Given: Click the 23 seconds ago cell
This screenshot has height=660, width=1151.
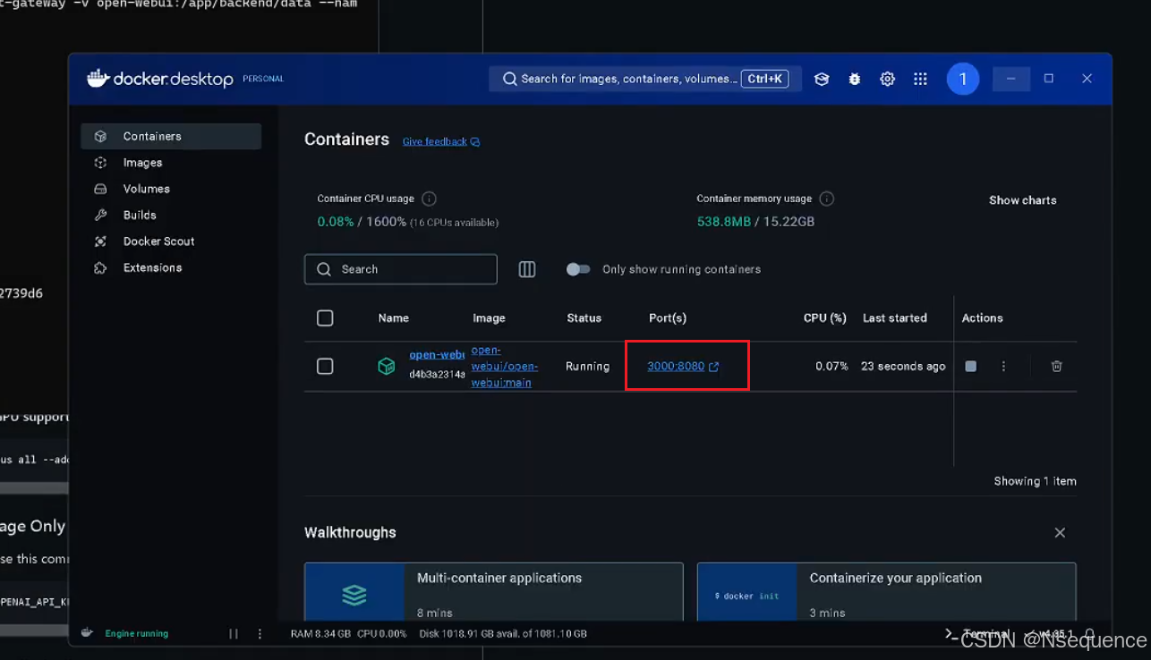Looking at the screenshot, I should tap(903, 367).
